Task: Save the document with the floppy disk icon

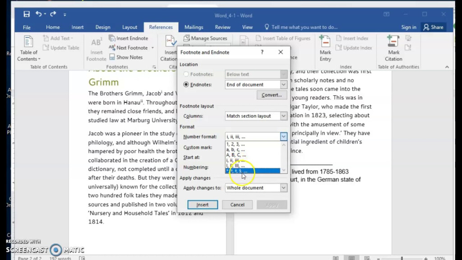Action: point(27,14)
